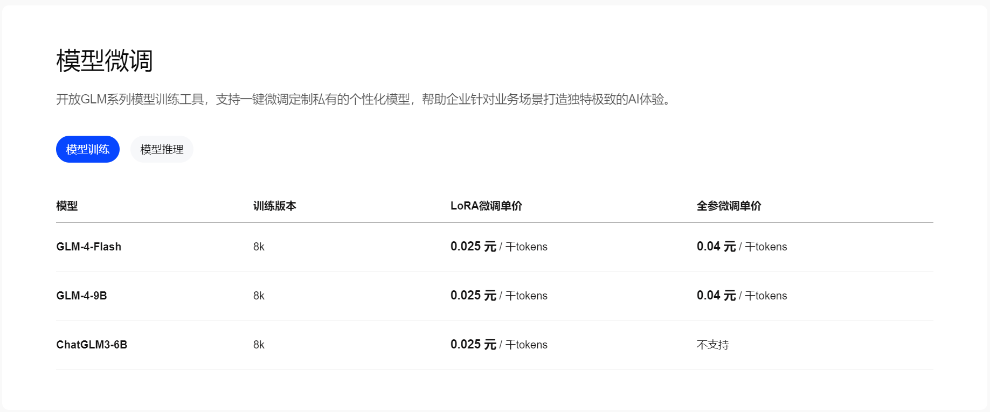Click the 全参微调单价 column header

tap(729, 206)
